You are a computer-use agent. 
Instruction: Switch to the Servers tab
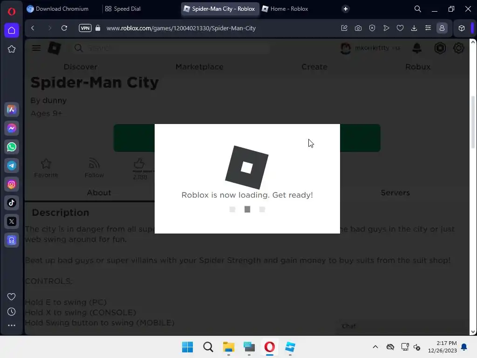coord(395,193)
